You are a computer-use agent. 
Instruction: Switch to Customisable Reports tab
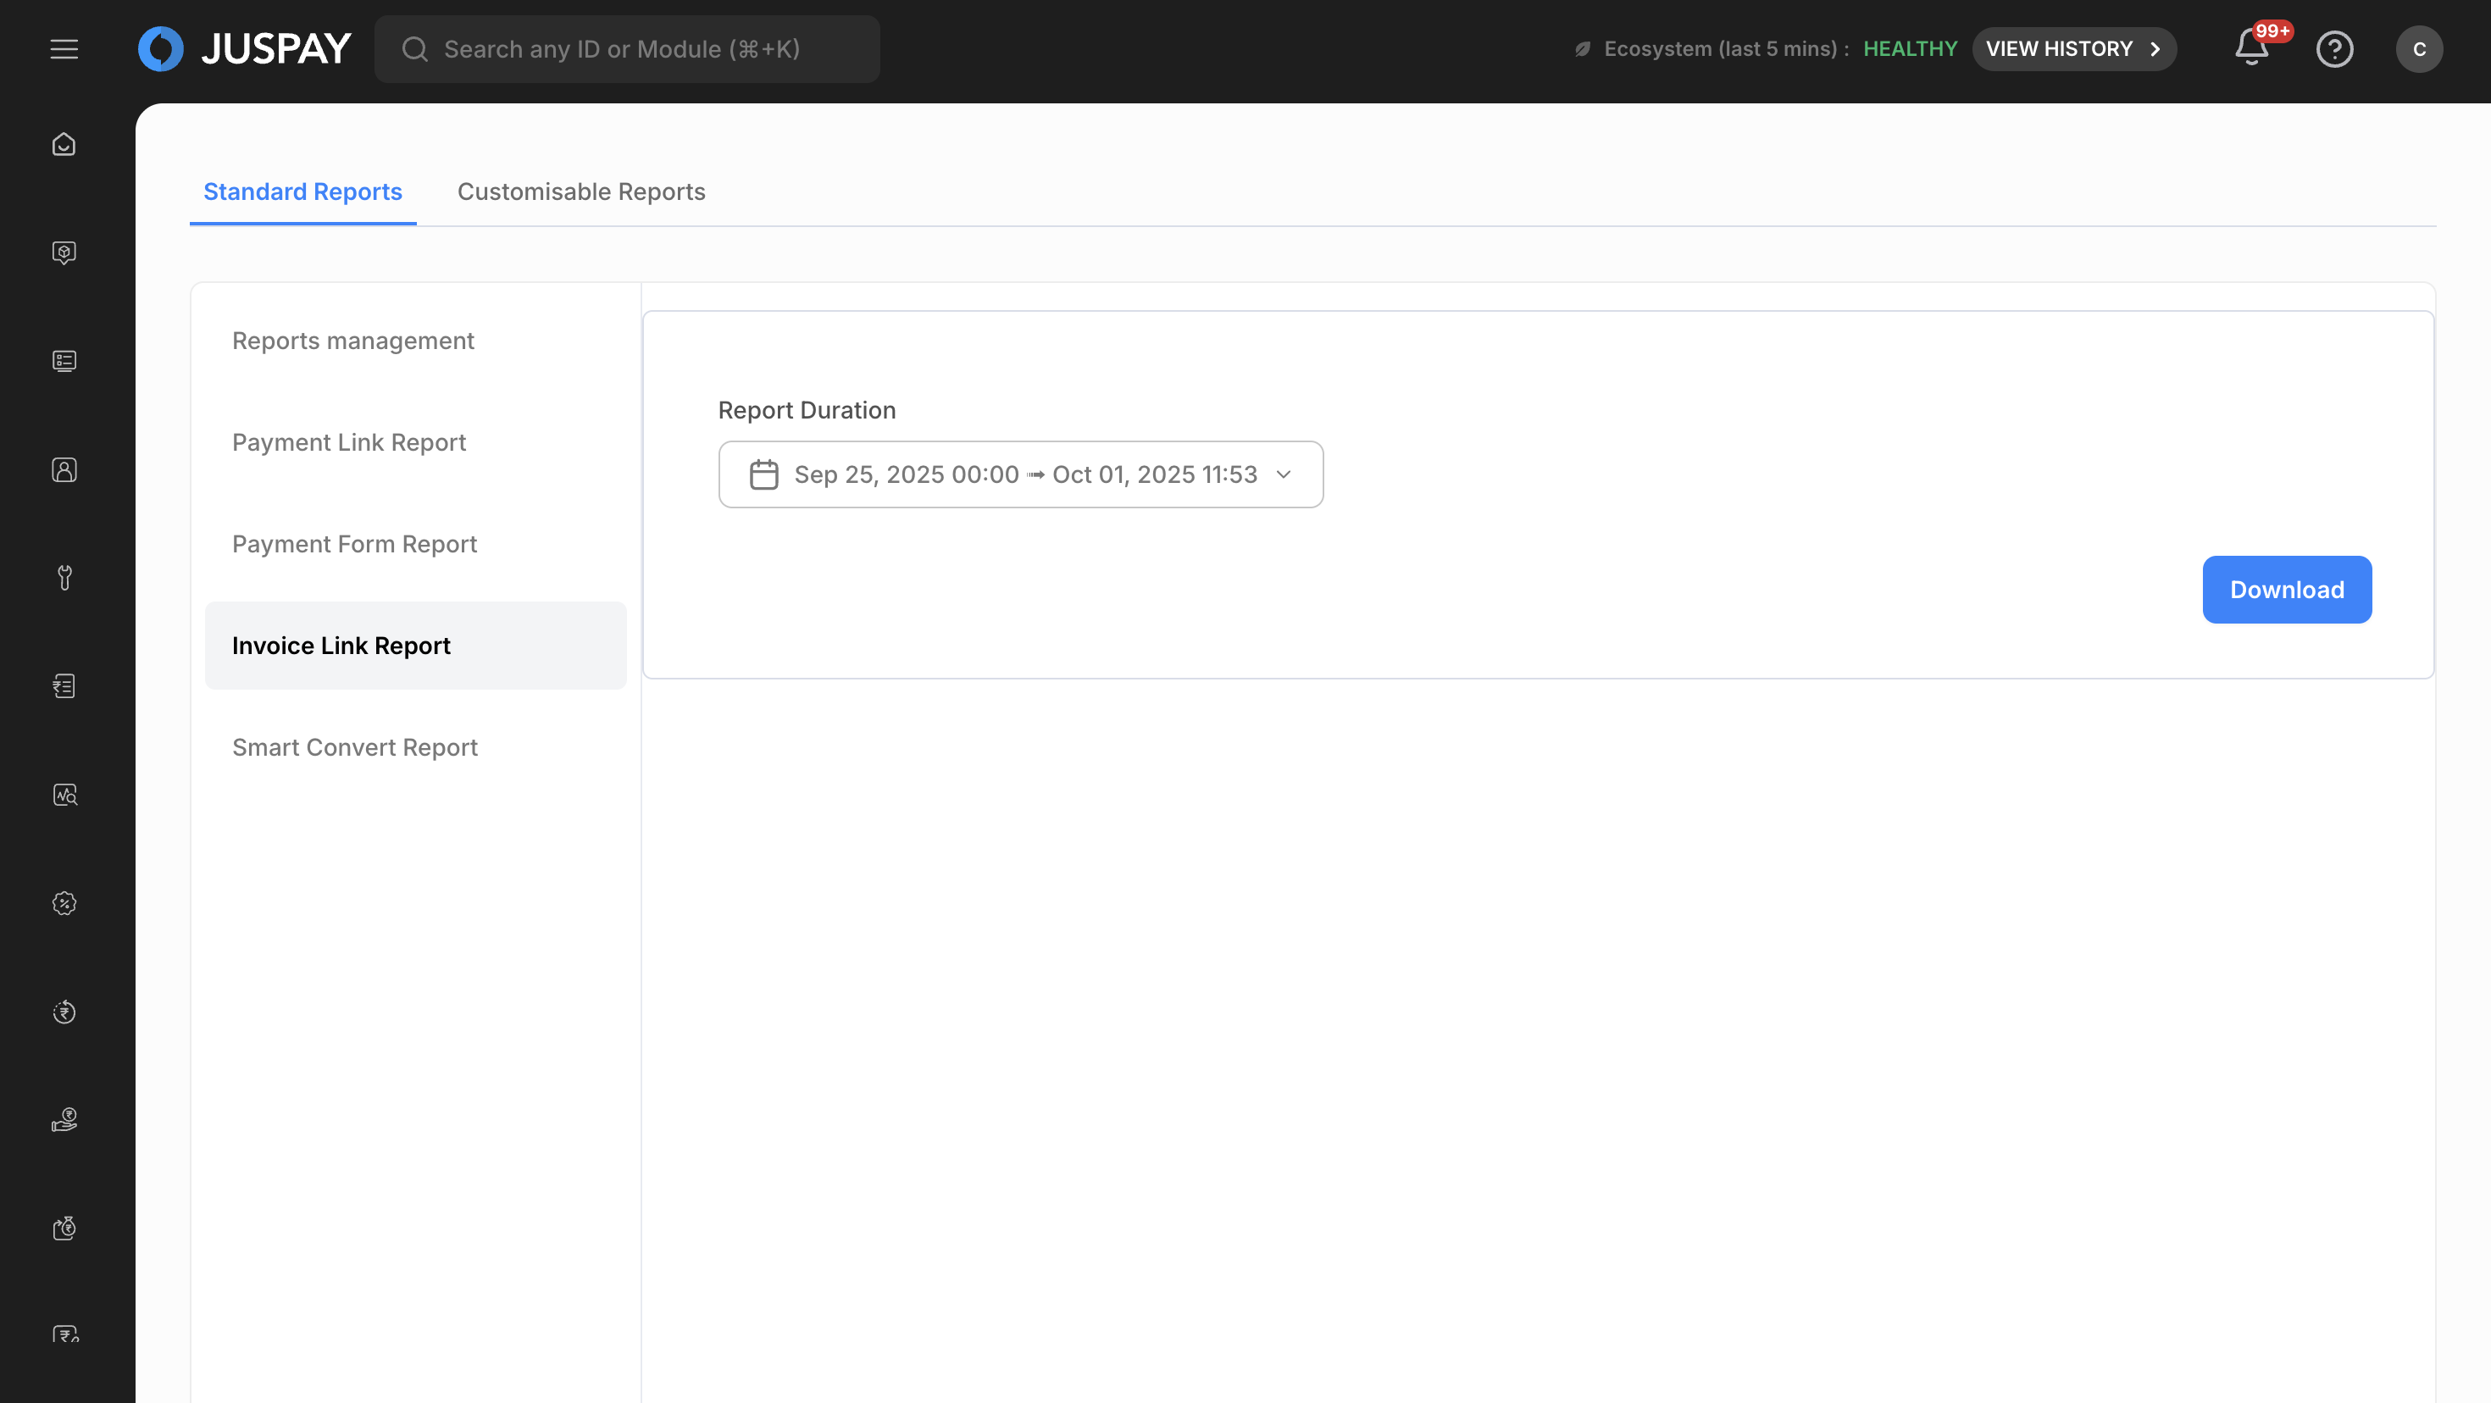tap(581, 191)
